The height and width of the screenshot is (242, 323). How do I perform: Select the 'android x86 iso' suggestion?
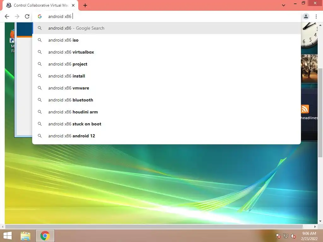click(x=167, y=40)
